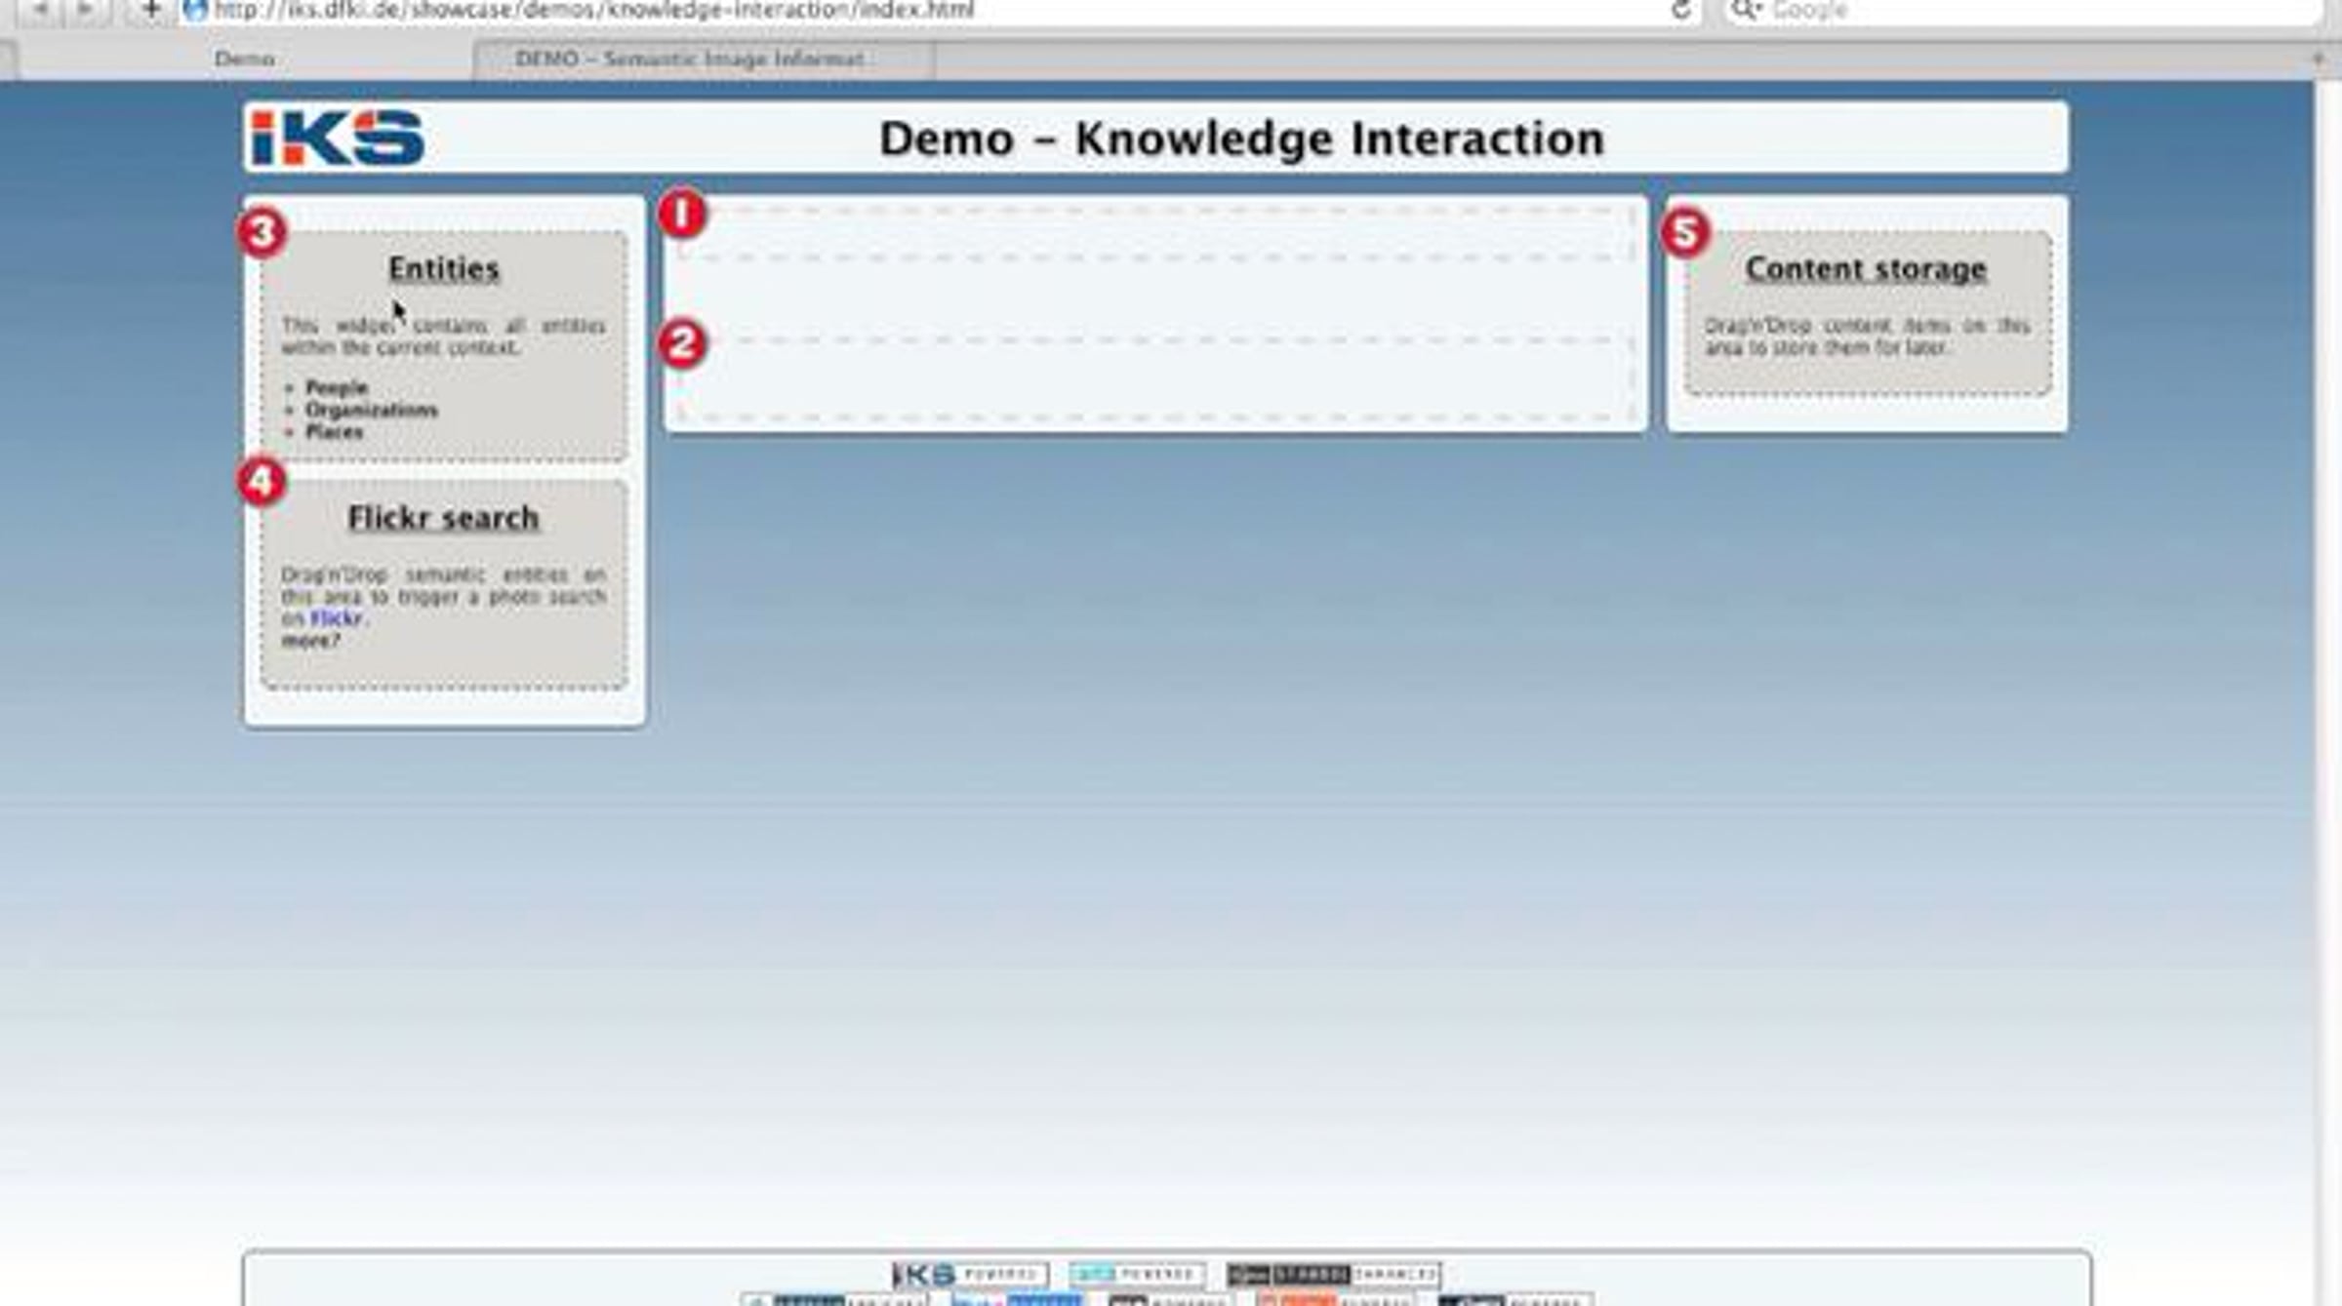Expand the Places entity list

pos(334,432)
